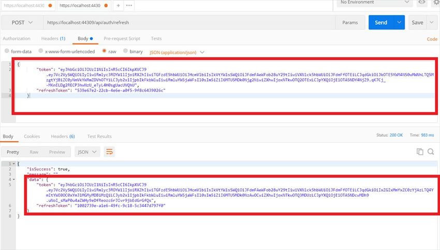The width and height of the screenshot is (440, 250).
Task: Send the POST request
Action: (x=381, y=22)
